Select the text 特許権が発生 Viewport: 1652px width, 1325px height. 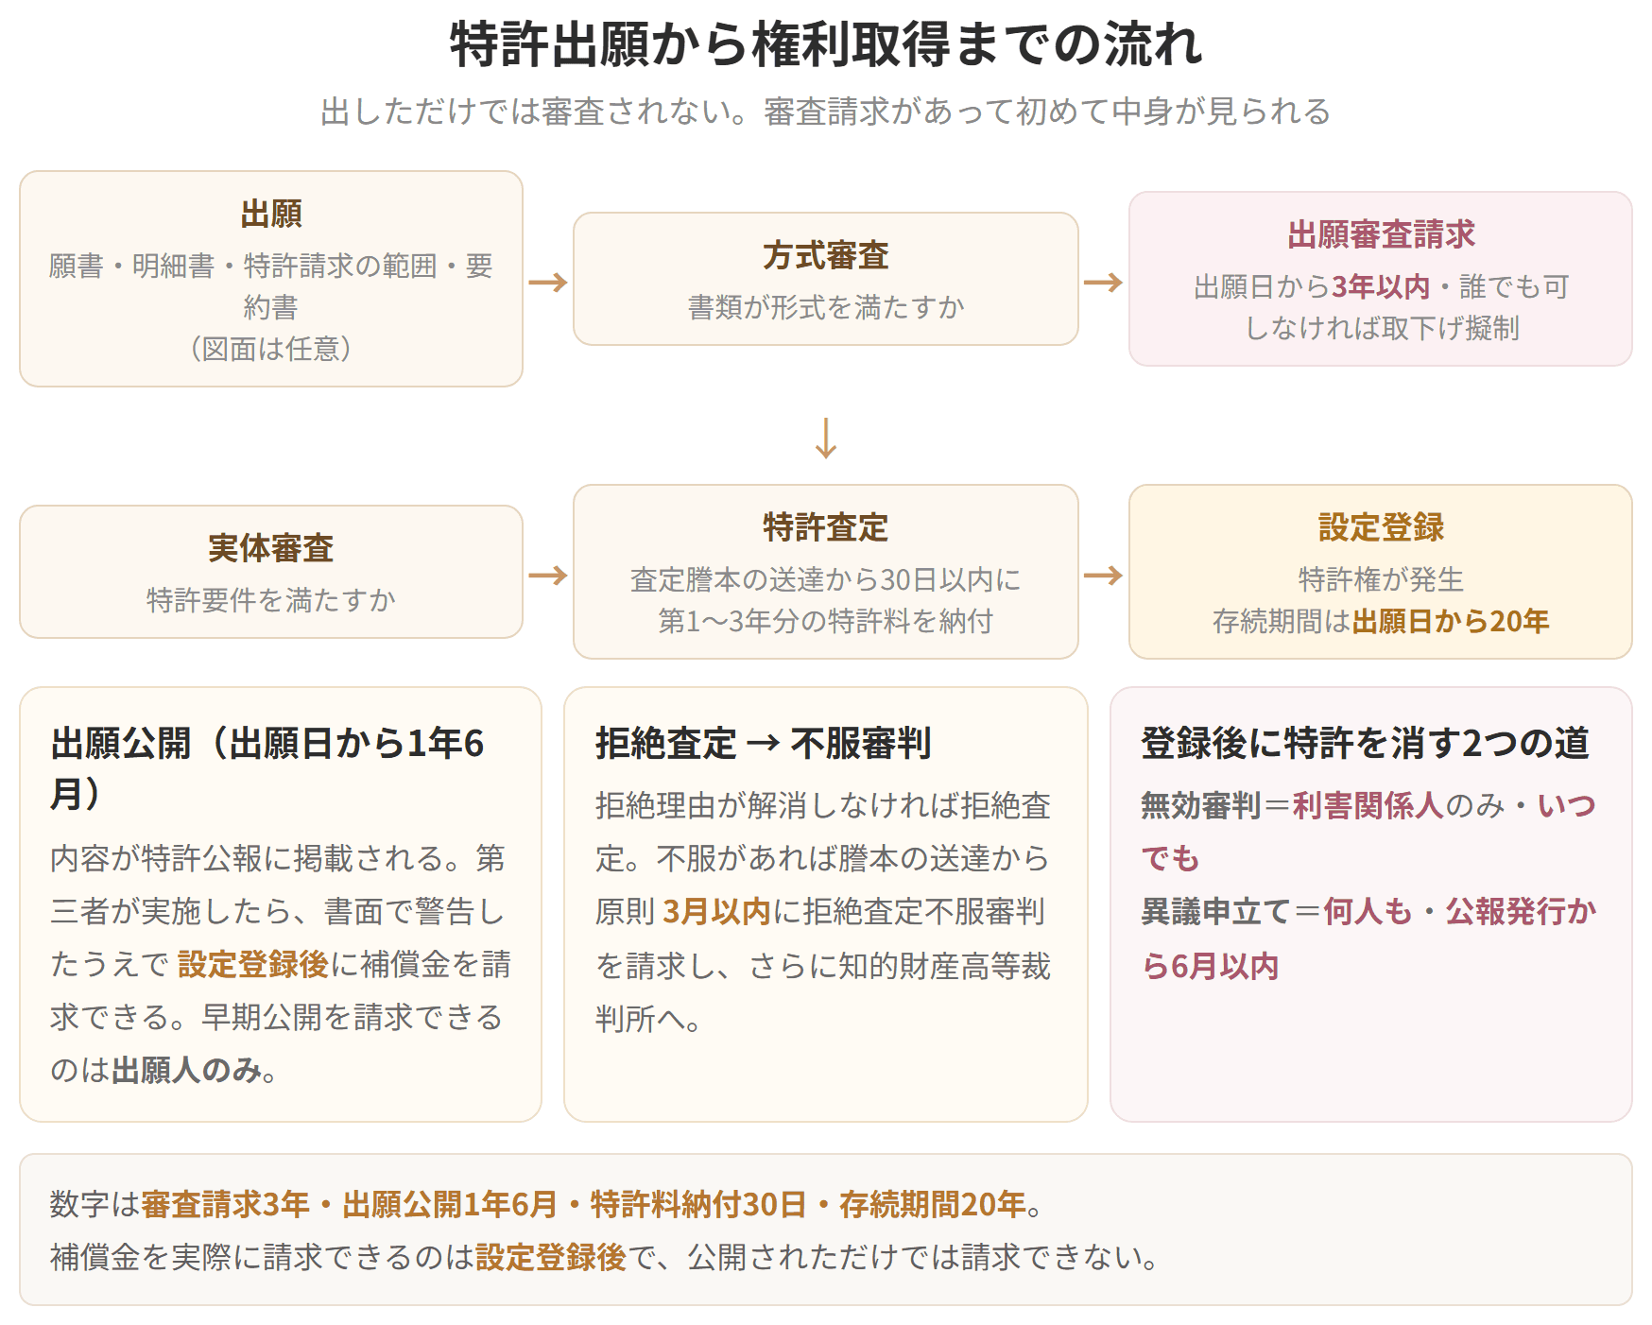[1381, 579]
